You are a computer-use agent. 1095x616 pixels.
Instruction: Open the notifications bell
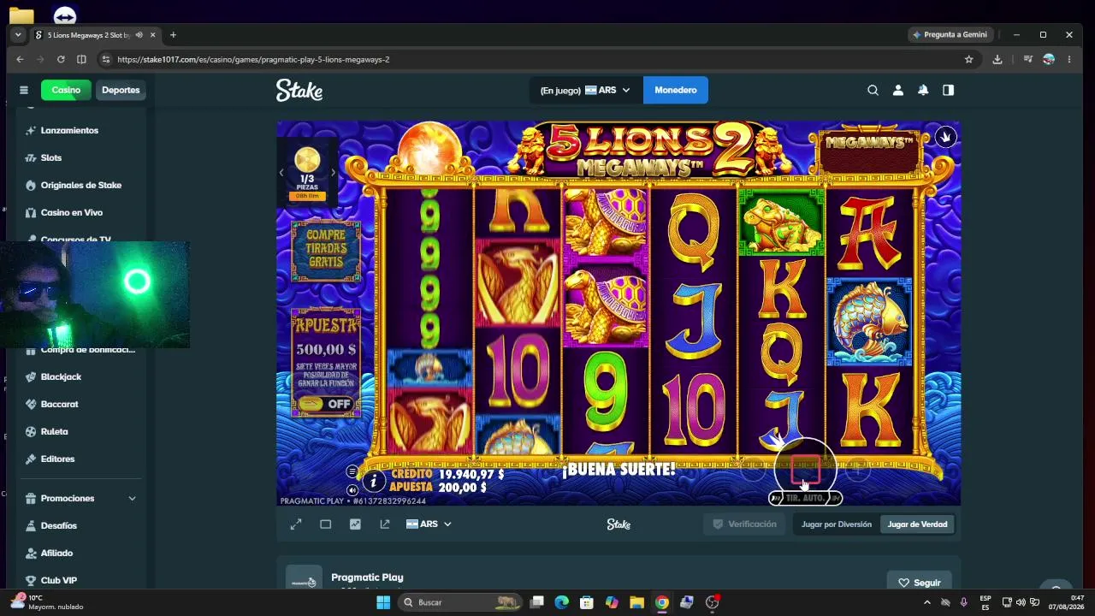pos(923,90)
